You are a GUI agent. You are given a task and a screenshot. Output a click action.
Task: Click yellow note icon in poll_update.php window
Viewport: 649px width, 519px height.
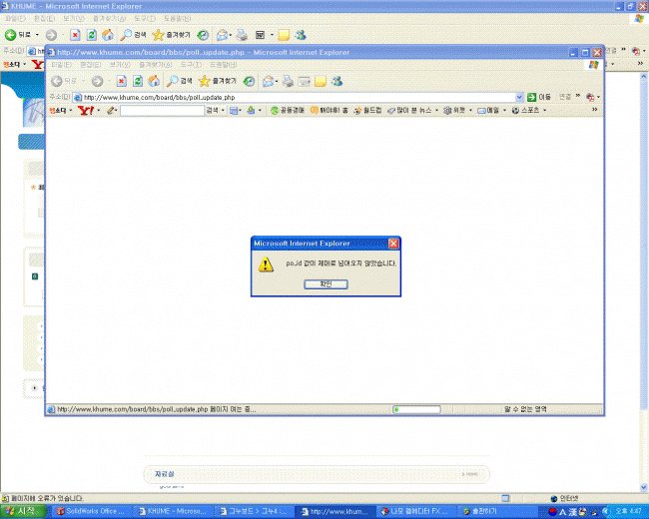tap(321, 81)
